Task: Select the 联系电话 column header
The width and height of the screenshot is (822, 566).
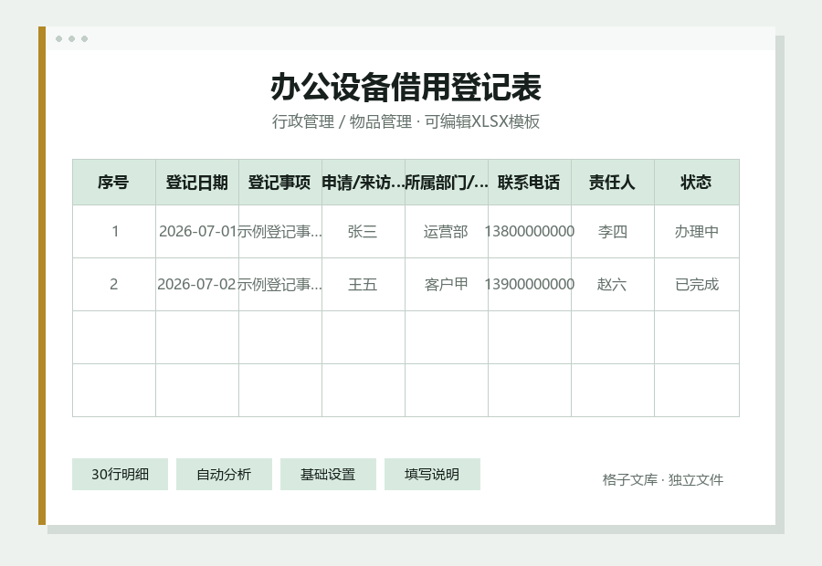Action: coord(530,182)
